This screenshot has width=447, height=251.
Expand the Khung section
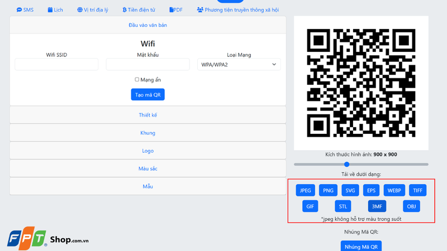(148, 133)
